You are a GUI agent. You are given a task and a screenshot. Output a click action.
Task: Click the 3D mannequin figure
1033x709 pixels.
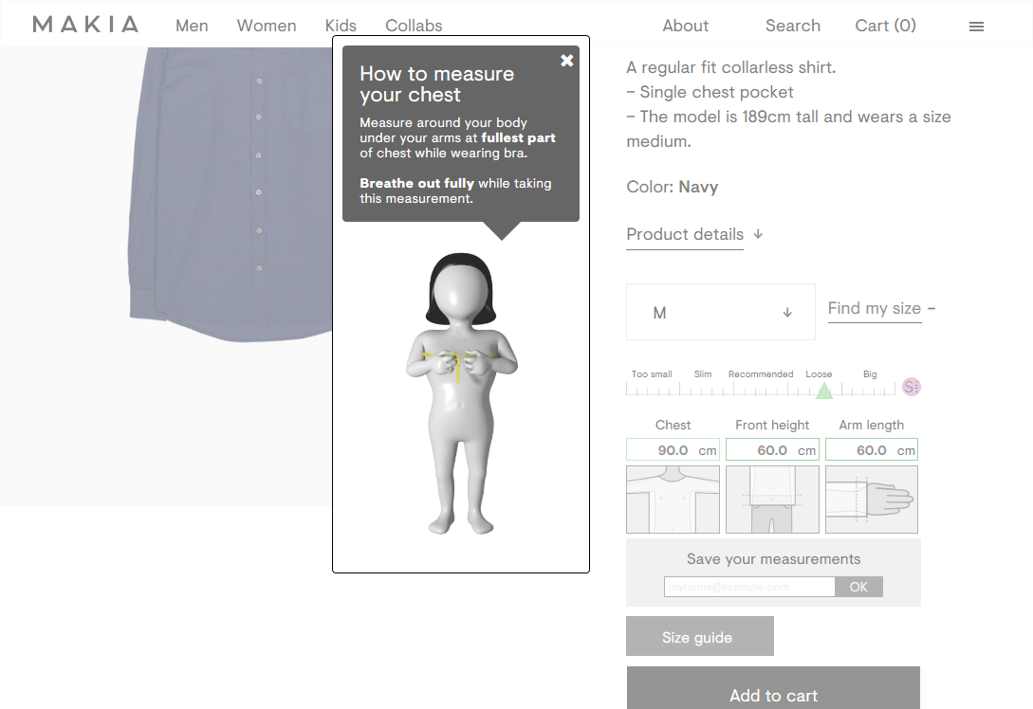coord(461,393)
